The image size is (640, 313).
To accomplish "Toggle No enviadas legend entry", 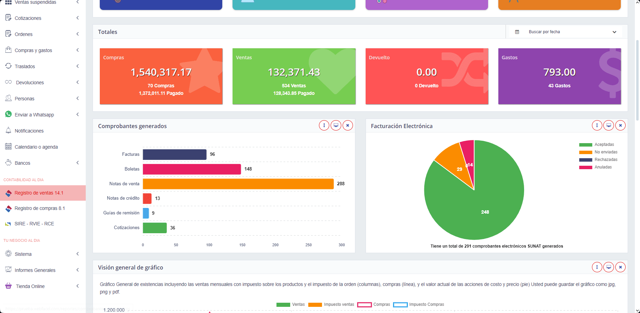I will pyautogui.click(x=606, y=152).
